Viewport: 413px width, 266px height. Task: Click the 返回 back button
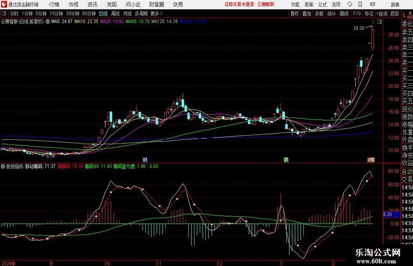coord(394,14)
